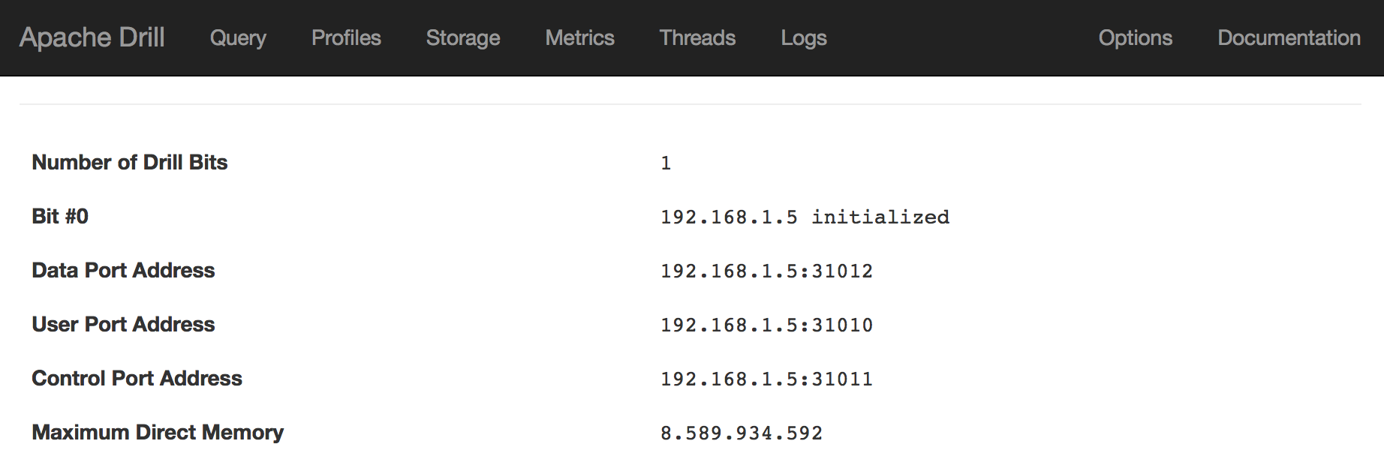Go to the Profiles tab
This screenshot has width=1384, height=459.
tap(346, 37)
